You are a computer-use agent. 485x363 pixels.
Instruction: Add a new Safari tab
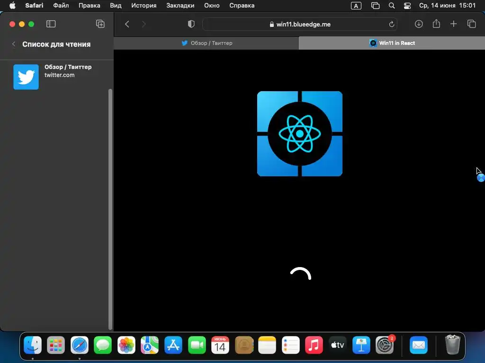pos(453,24)
